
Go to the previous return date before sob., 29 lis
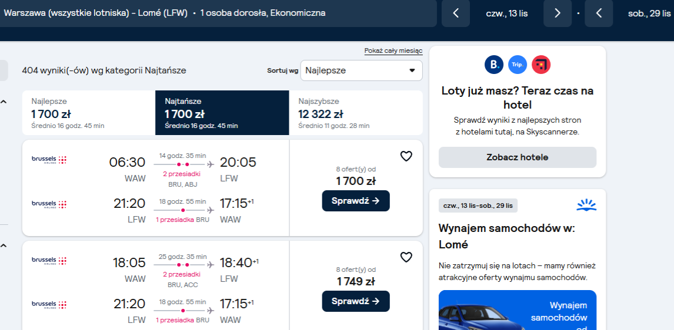599,14
